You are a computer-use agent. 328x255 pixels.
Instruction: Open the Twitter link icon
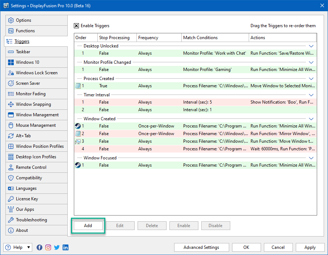tap(57, 247)
